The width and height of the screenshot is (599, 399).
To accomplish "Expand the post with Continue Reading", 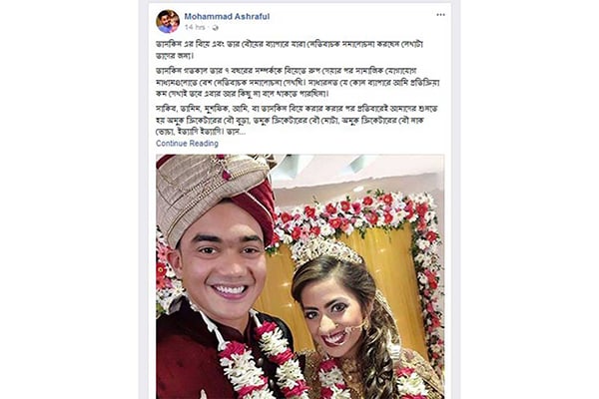I will 188,144.
